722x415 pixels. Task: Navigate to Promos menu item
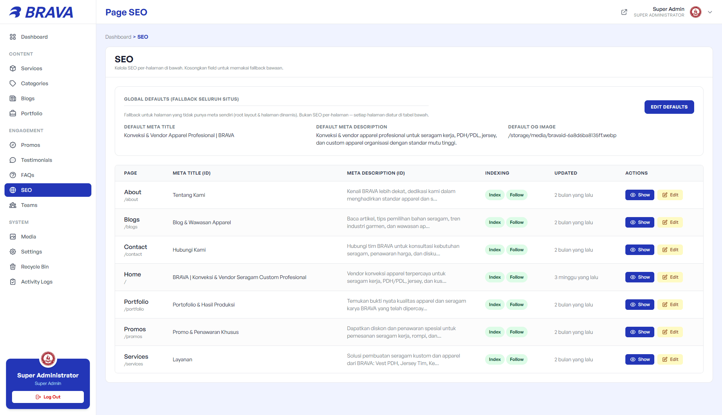[x=48, y=145]
